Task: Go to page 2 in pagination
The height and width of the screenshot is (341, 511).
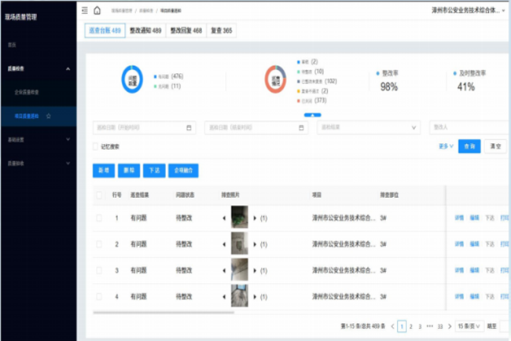Action: coord(411,326)
